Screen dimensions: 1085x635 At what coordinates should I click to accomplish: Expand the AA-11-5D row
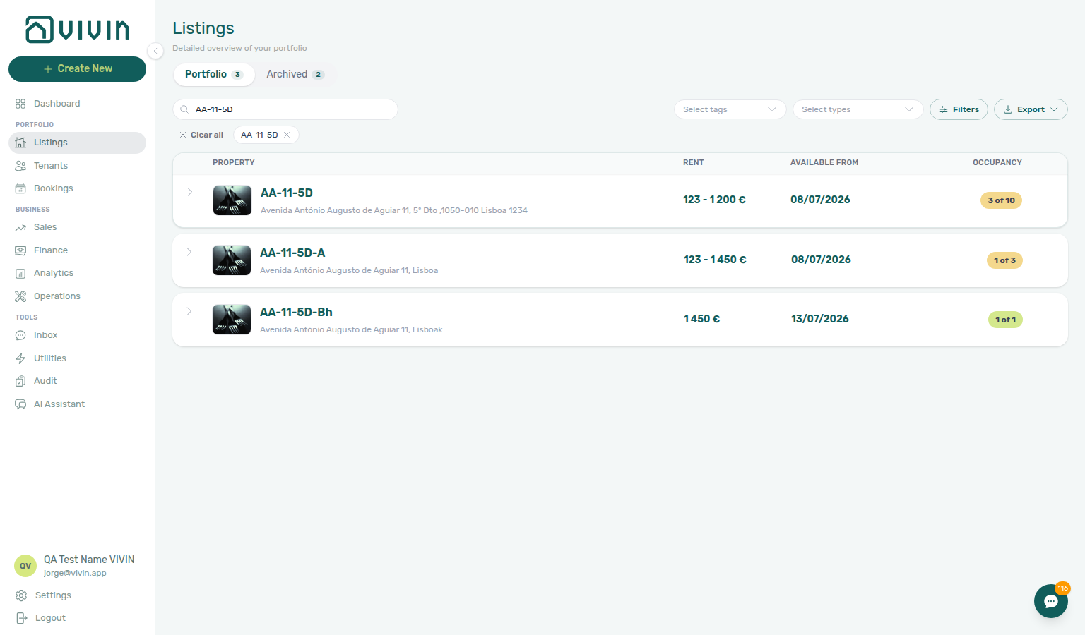190,192
